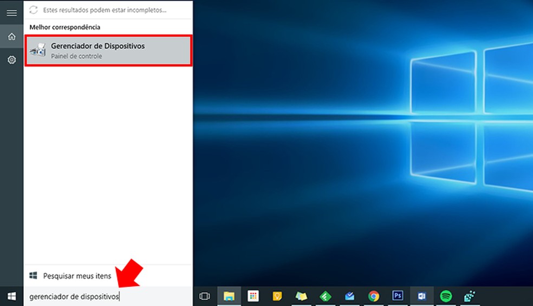Viewport: 533px width, 306px height.
Task: Click the Windows Start button
Action: (11, 296)
